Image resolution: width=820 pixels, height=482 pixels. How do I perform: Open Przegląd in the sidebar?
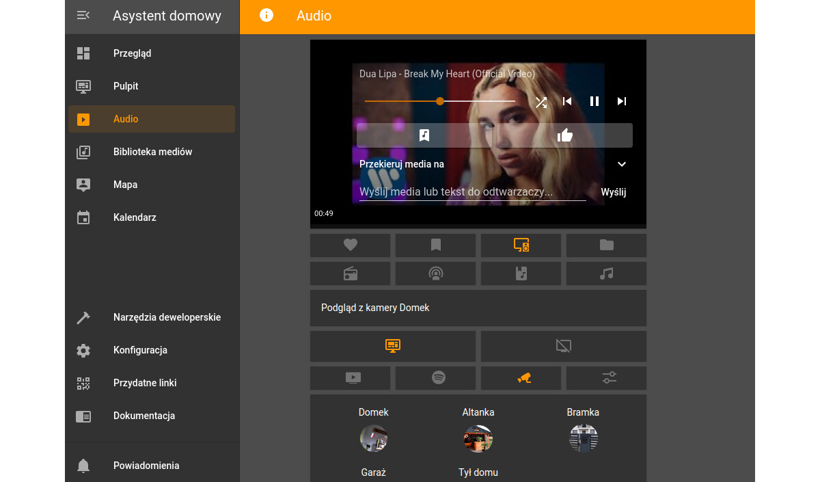152,53
